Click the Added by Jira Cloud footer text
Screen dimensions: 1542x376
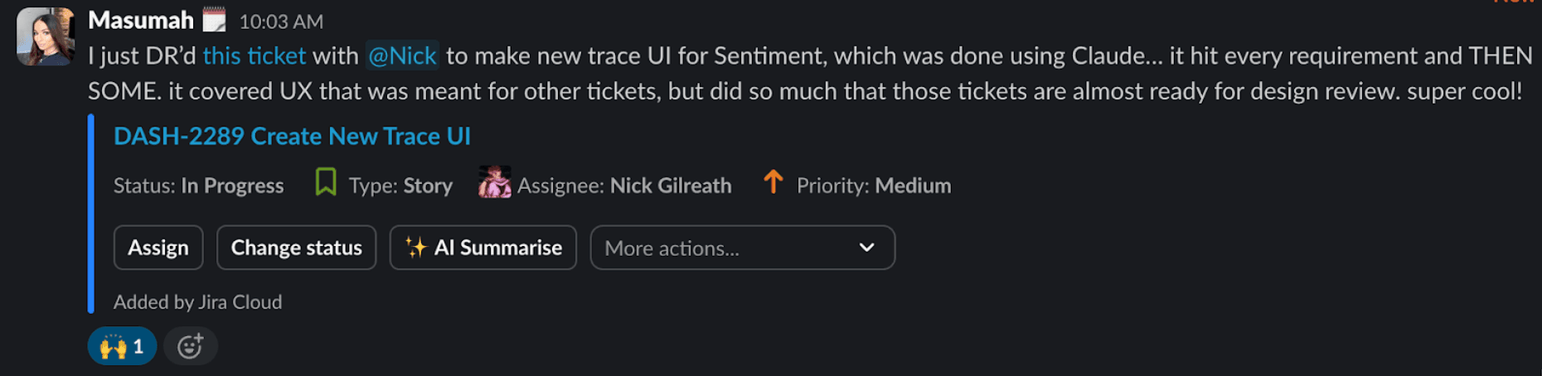tap(197, 302)
